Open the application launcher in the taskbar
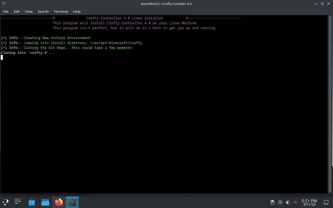333x208 pixels. (6, 202)
